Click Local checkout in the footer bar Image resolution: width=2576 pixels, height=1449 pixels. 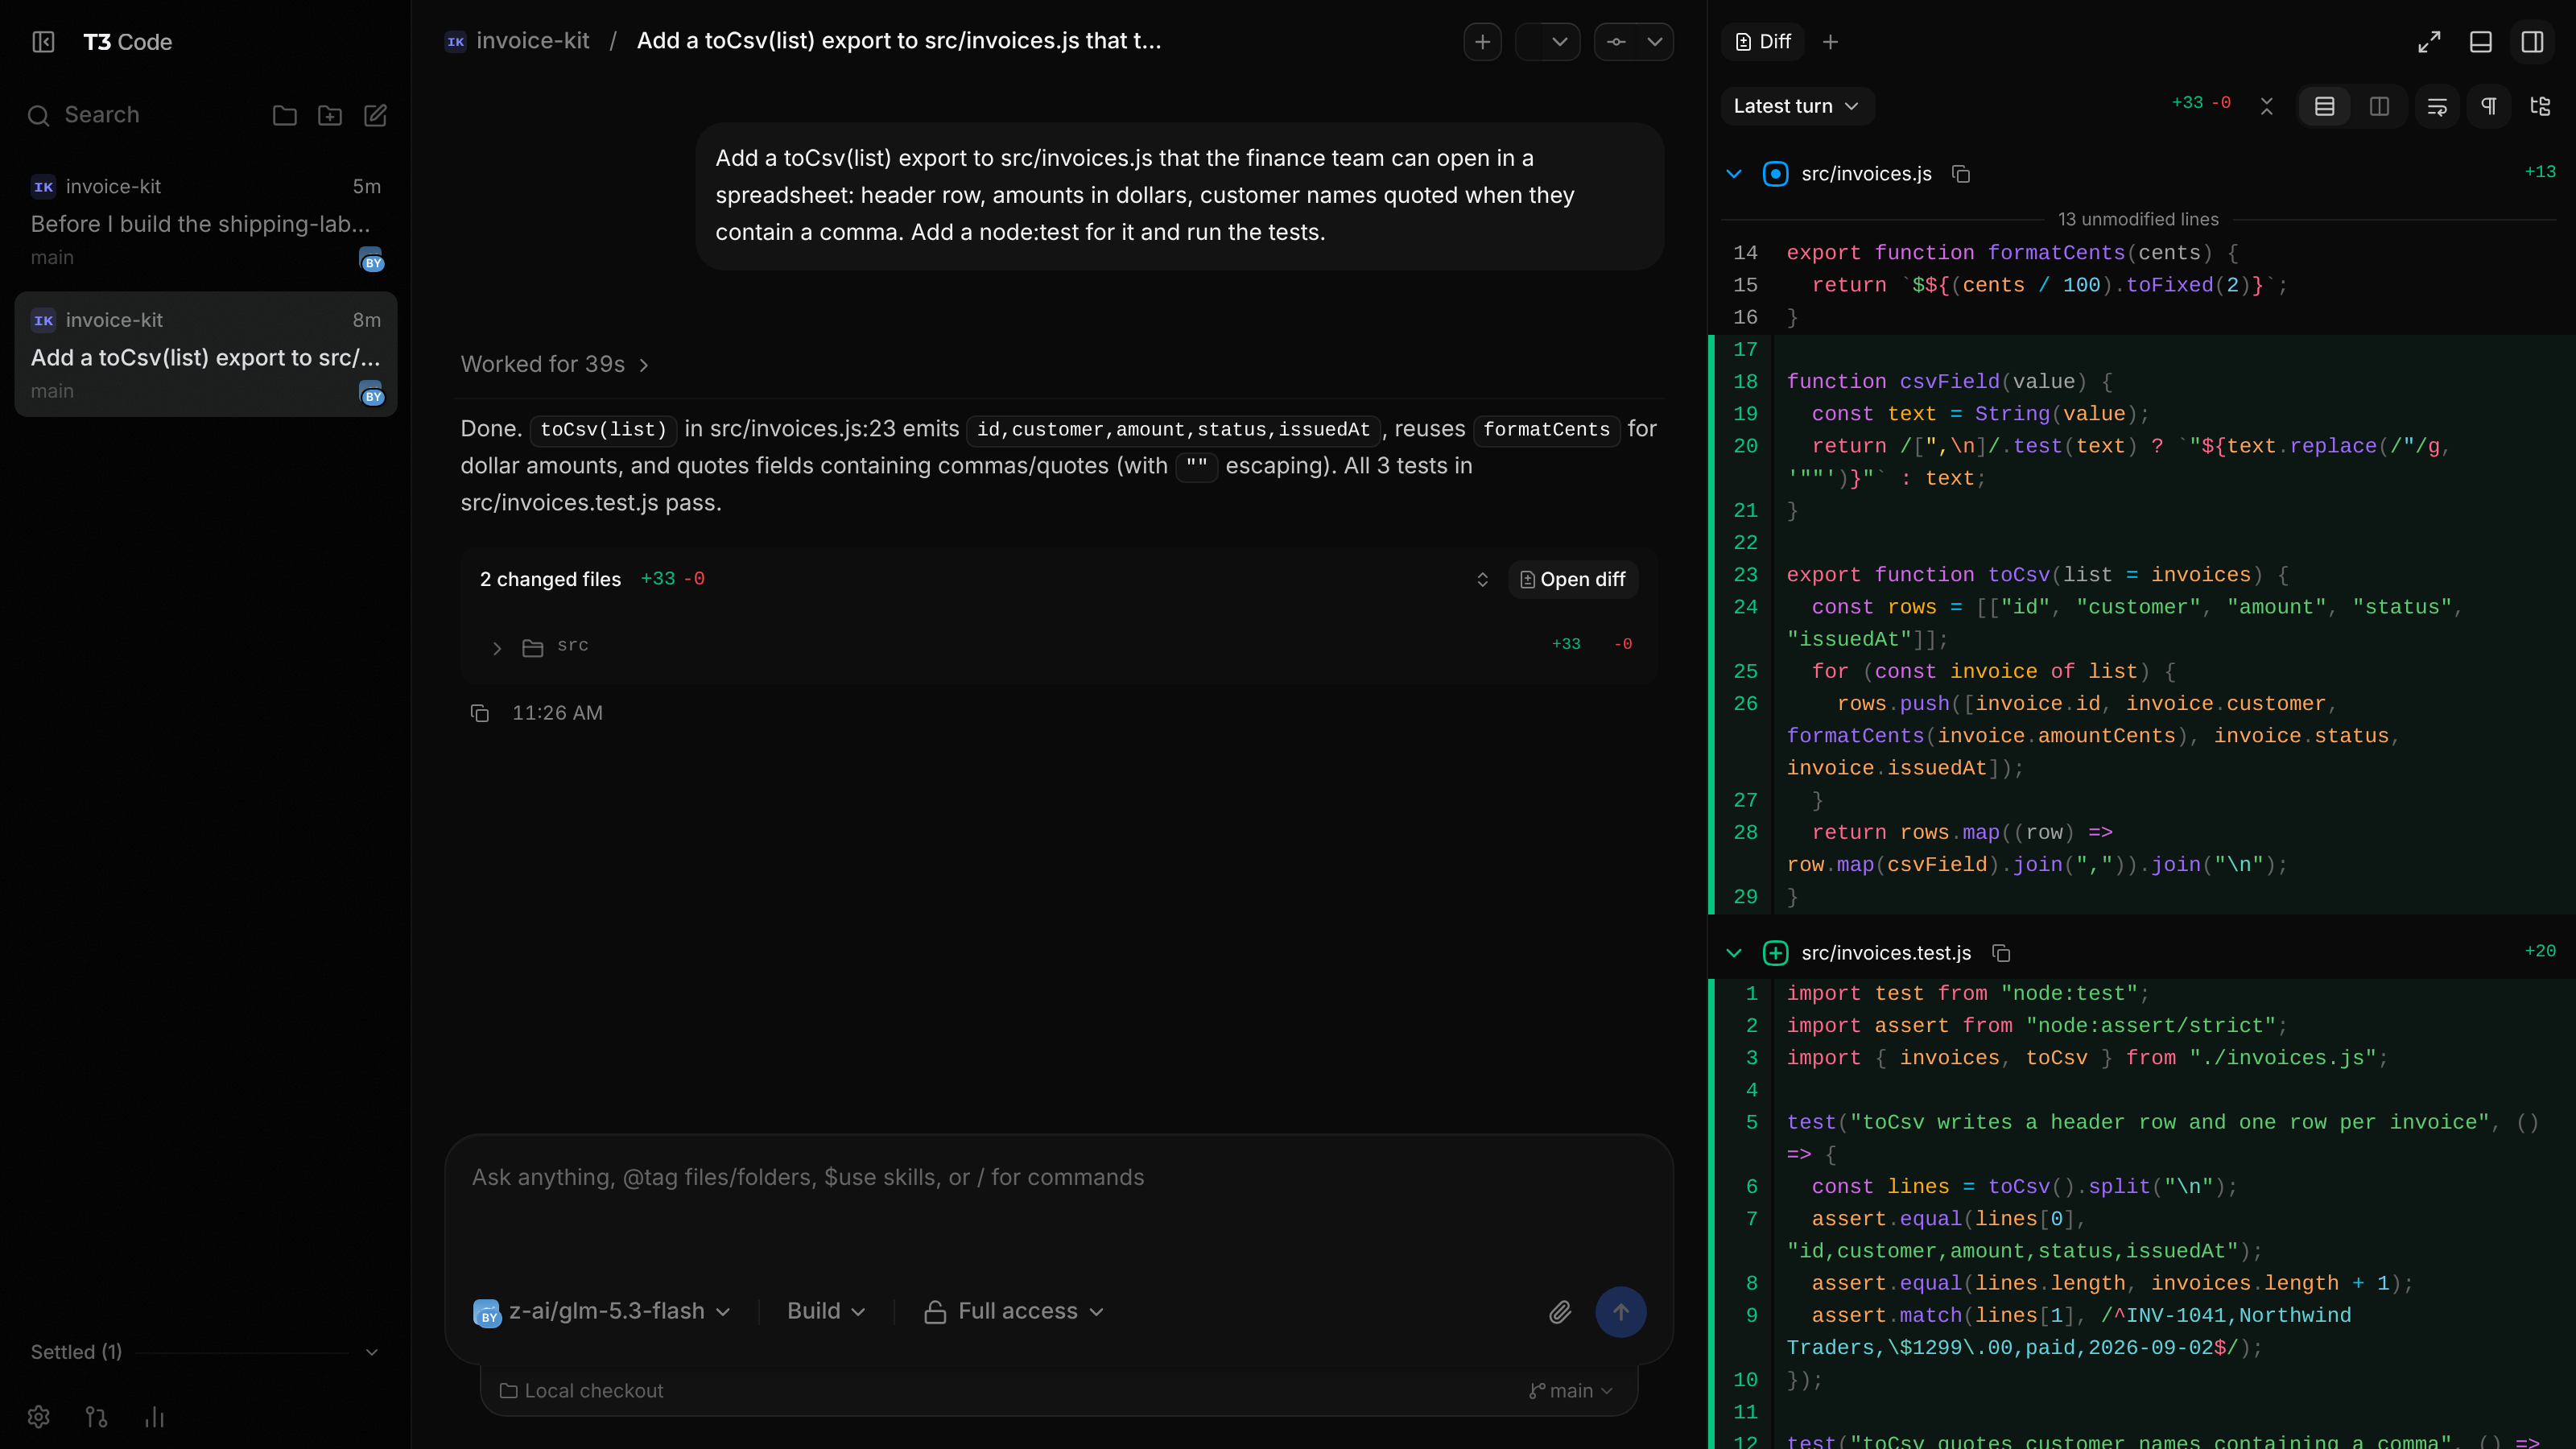[x=581, y=1391]
